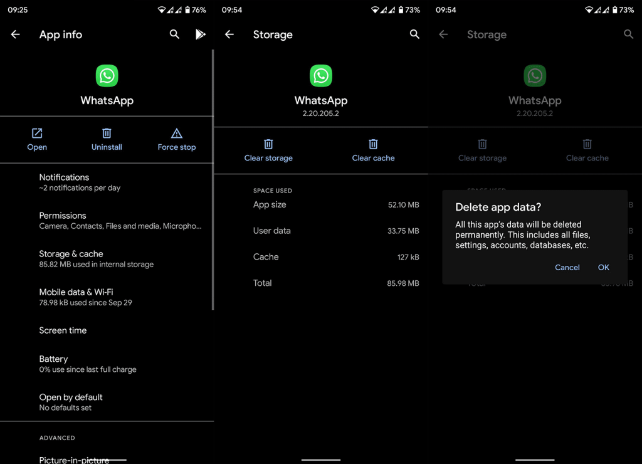Cancel the Delete app data dialog
The height and width of the screenshot is (464, 642).
567,267
